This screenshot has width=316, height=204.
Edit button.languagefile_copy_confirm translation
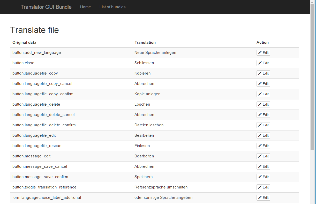pyautogui.click(x=263, y=94)
